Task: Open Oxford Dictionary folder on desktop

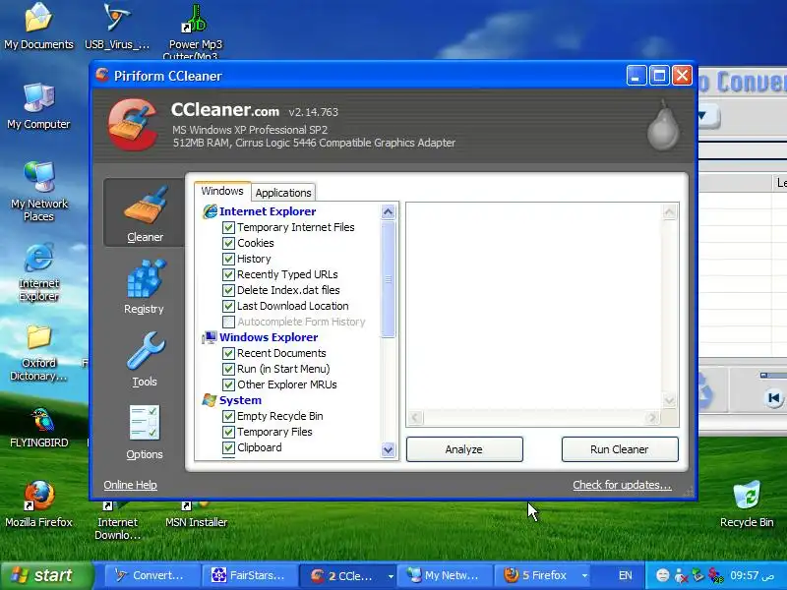Action: coord(38,353)
